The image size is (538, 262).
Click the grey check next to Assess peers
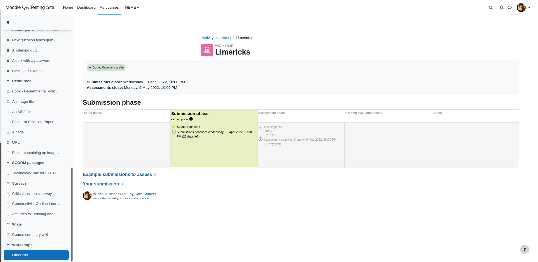pos(261,127)
